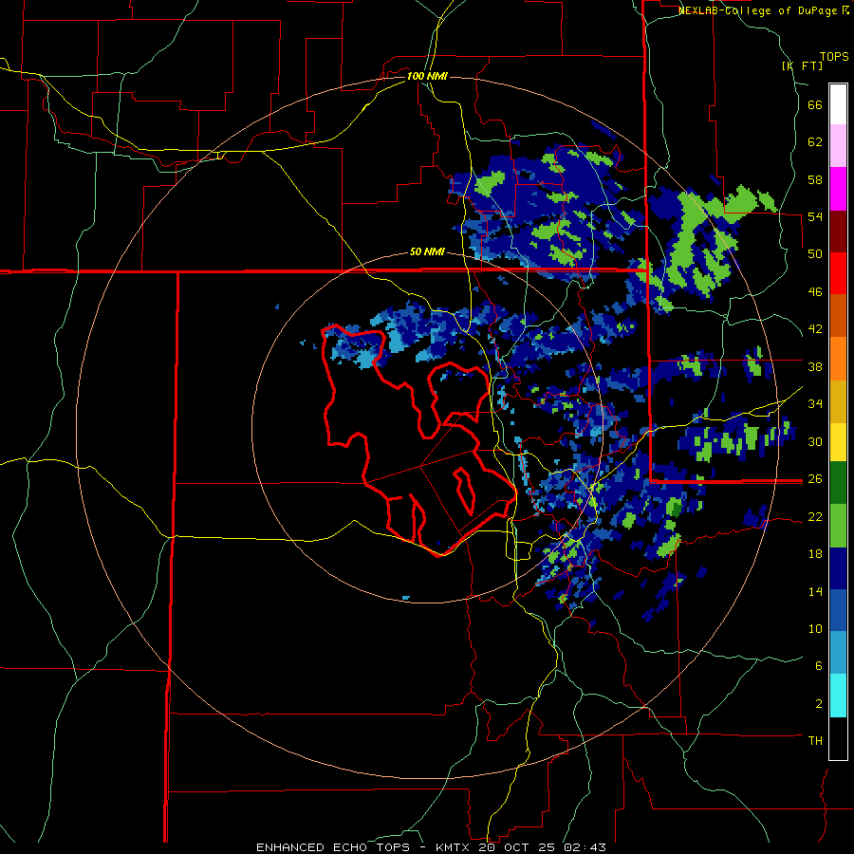The height and width of the screenshot is (854, 854).
Task: Click the 26 value on the scale
Action: coord(815,479)
